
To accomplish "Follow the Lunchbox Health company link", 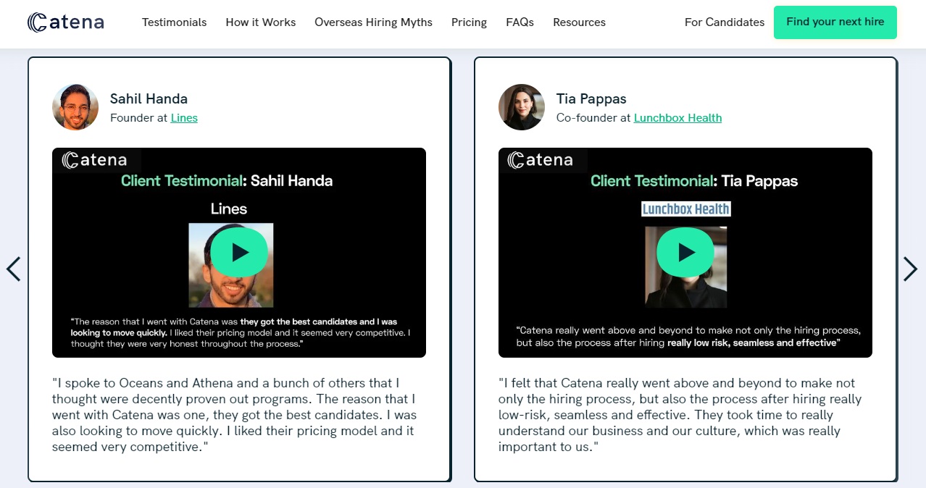I will [x=677, y=118].
